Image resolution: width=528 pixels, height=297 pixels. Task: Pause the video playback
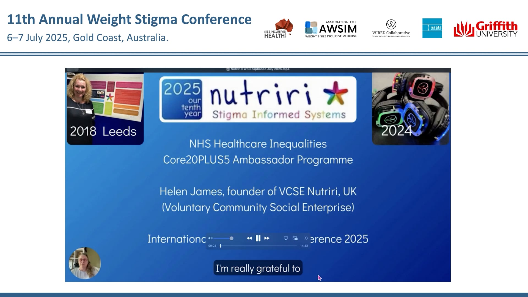pyautogui.click(x=258, y=238)
